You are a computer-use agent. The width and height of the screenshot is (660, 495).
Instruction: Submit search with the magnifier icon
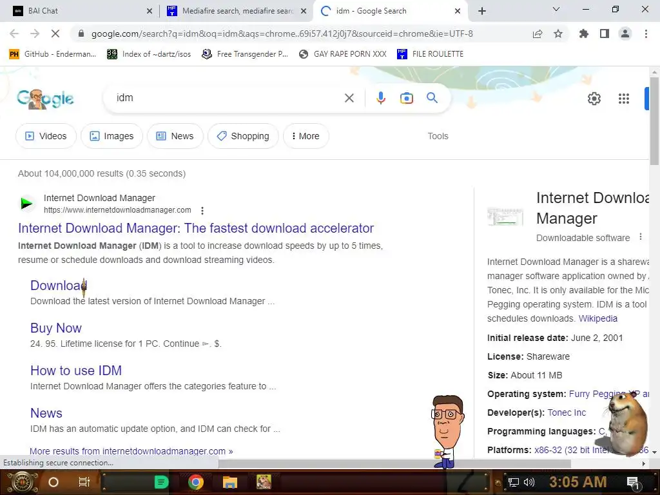pyautogui.click(x=432, y=98)
